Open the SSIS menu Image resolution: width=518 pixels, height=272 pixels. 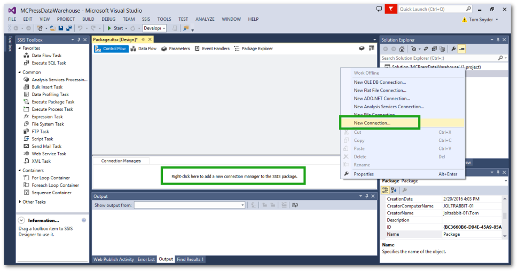point(146,19)
